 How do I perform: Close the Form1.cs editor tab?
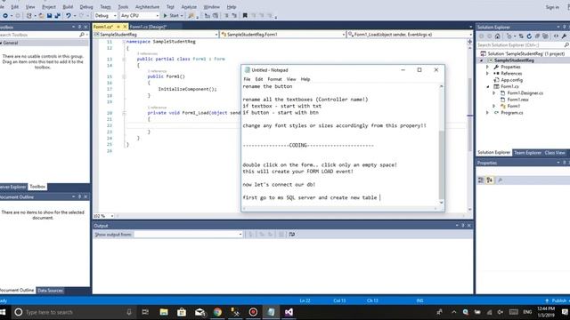click(x=125, y=27)
